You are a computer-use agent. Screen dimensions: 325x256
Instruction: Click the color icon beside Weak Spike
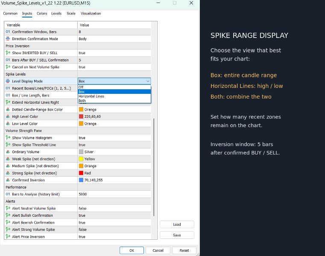pos(8,159)
